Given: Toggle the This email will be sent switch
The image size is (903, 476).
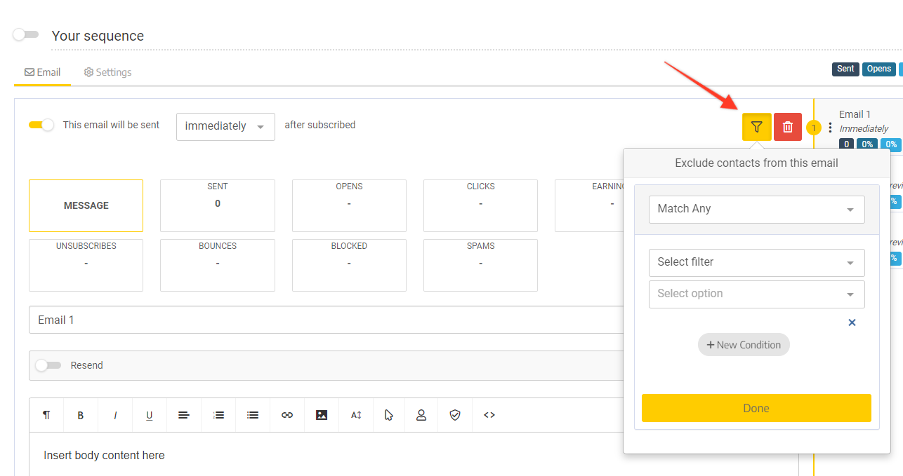Looking at the screenshot, I should pos(41,125).
